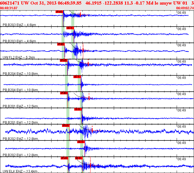Select the P pick flag on PB.B201 EHZ
The width and height of the screenshot is (194, 173).
(x=64, y=93)
